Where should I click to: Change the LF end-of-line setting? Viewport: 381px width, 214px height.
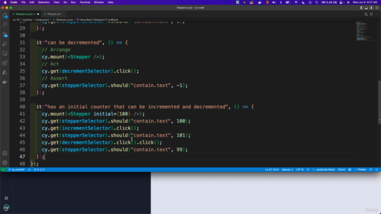(308, 169)
